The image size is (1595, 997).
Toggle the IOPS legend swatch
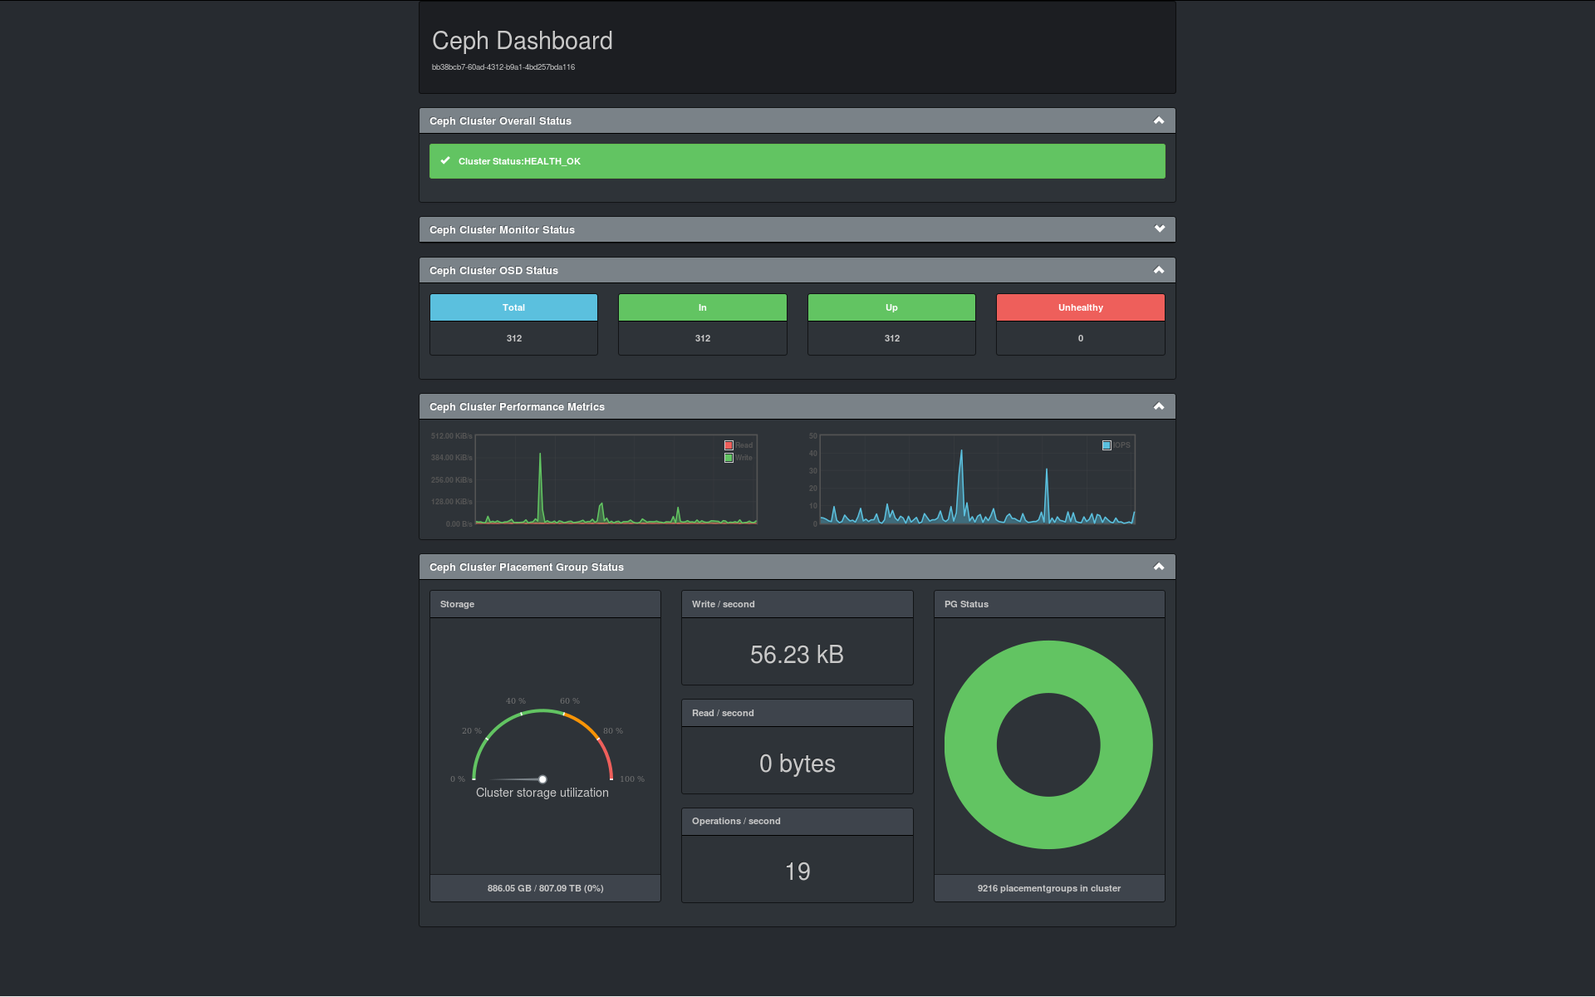[x=1107, y=445]
